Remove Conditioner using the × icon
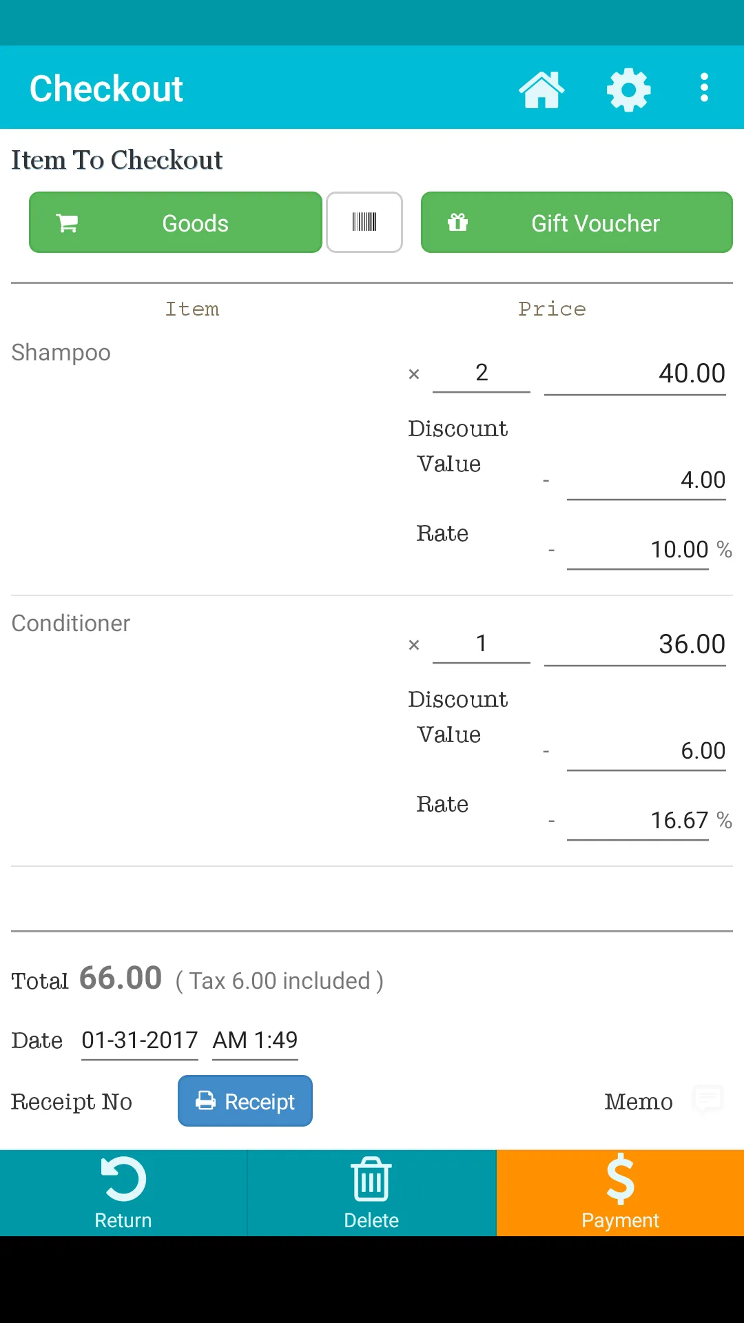 pyautogui.click(x=414, y=645)
